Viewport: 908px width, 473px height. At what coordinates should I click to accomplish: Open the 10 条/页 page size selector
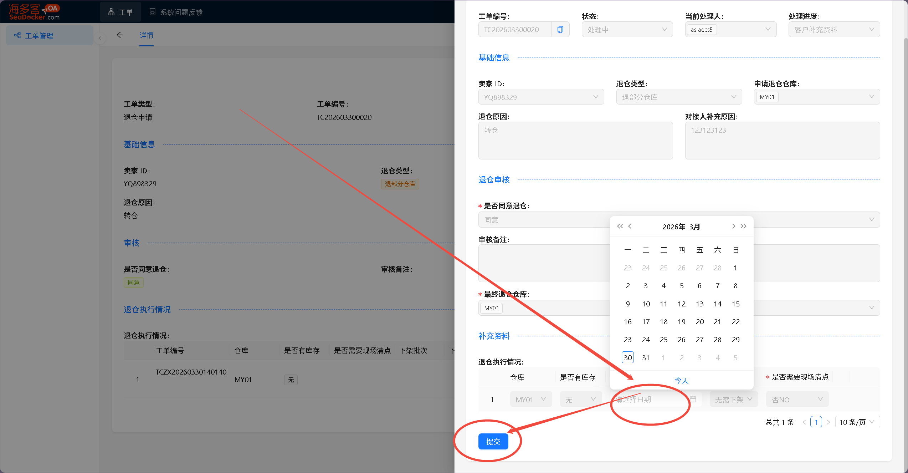(856, 422)
